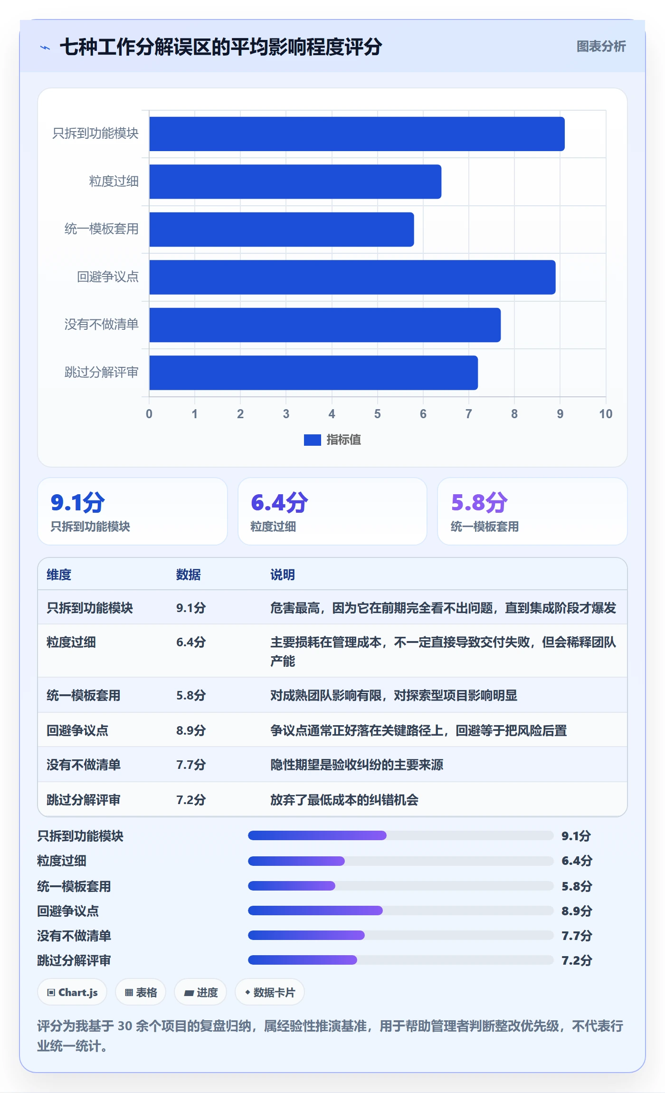Click the 图表分析 label in the header
665x1093 pixels.
[x=601, y=47]
